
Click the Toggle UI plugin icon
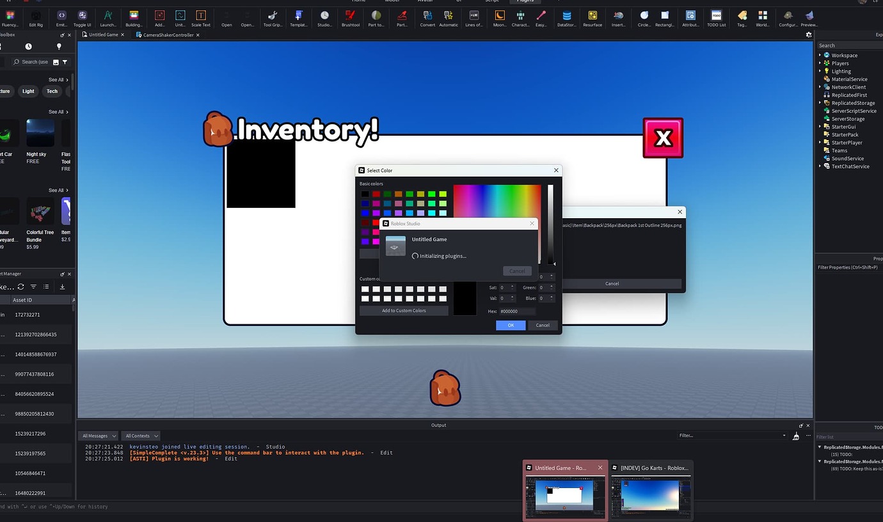click(x=82, y=18)
